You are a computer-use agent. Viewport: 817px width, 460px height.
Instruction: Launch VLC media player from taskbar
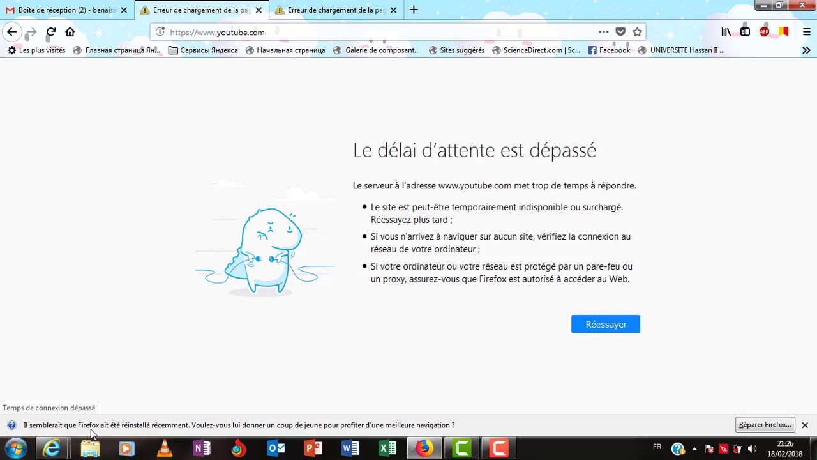tap(164, 448)
